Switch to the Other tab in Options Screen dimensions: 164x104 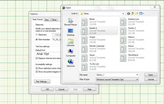[54, 20]
